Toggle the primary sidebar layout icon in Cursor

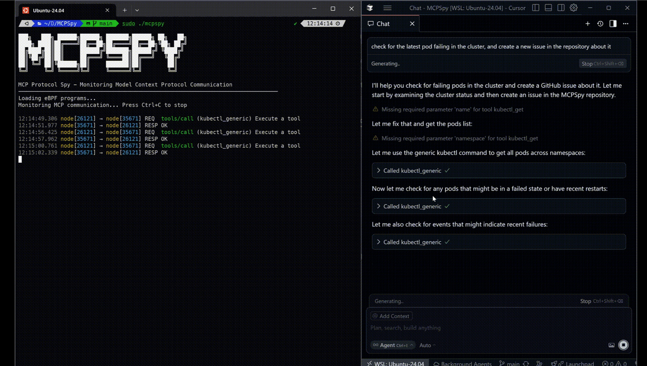536,8
